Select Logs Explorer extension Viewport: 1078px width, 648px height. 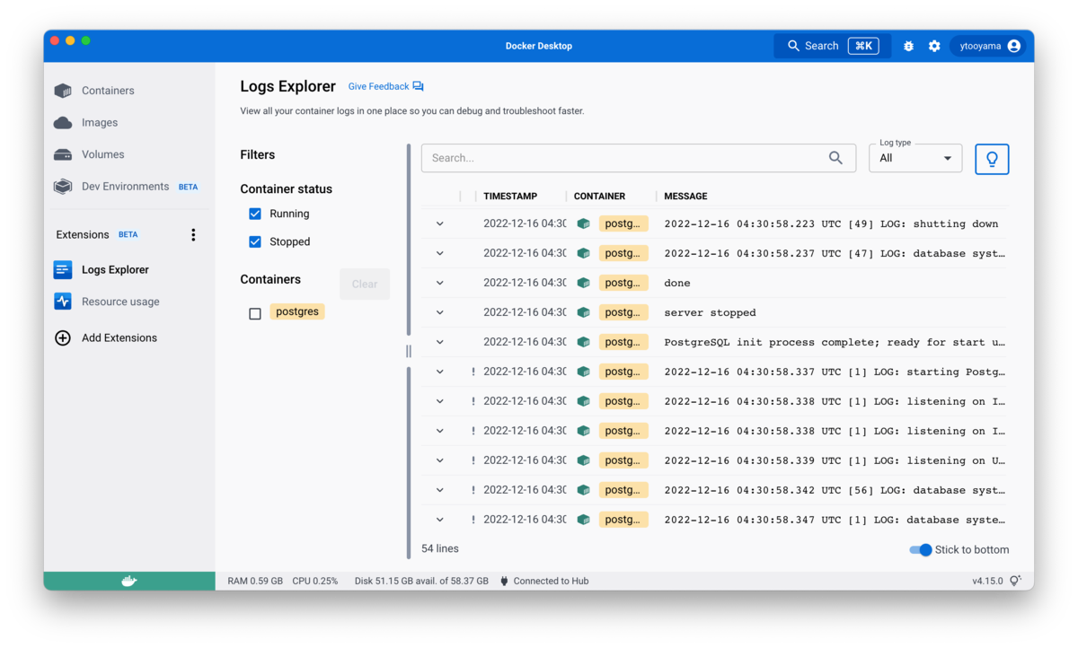(115, 269)
